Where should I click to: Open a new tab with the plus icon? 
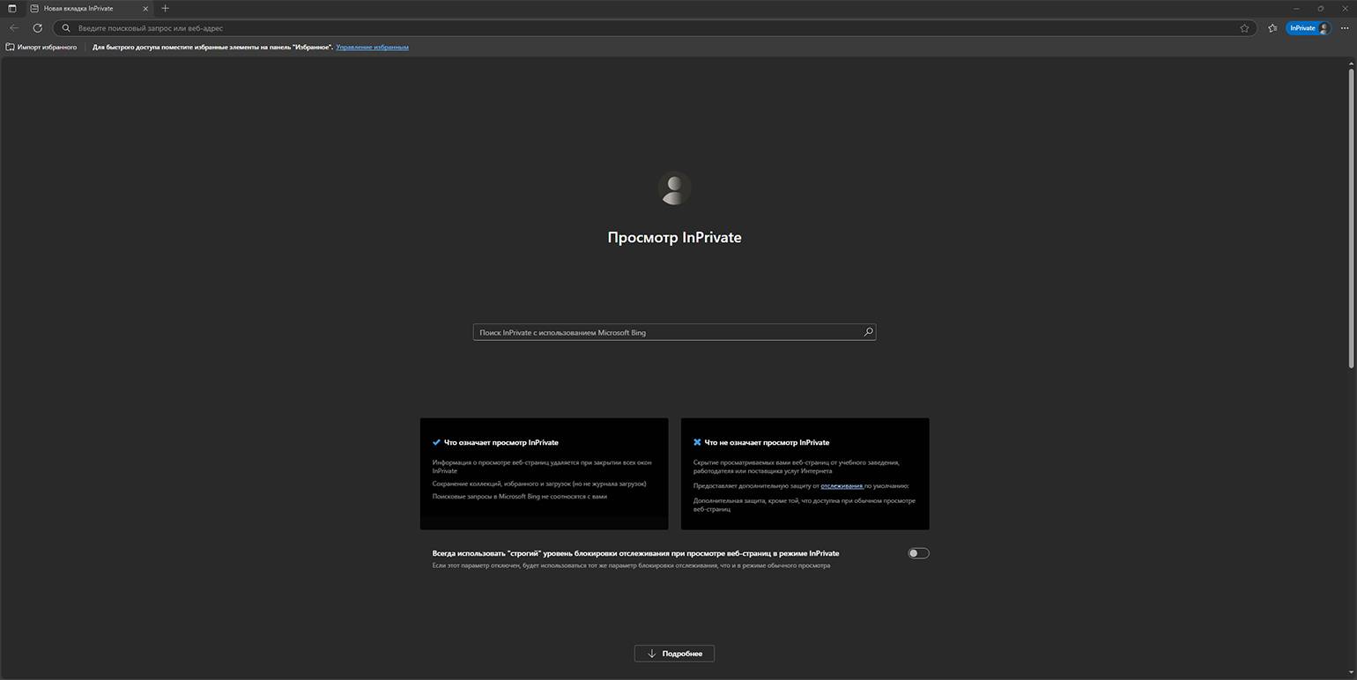coord(165,9)
